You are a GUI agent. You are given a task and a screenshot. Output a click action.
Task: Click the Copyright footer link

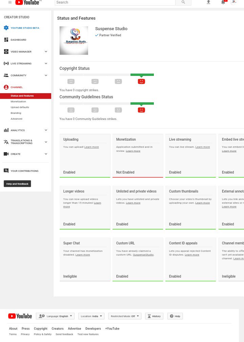[41, 328]
